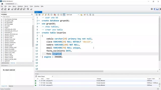Open the File menu

tap(2, 6)
